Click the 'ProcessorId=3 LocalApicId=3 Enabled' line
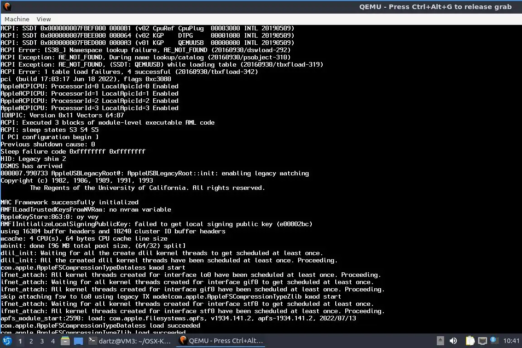 click(x=90, y=108)
